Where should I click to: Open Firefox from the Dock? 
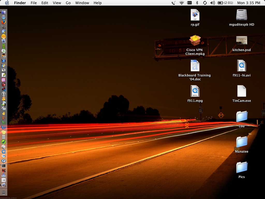[x=4, y=22]
